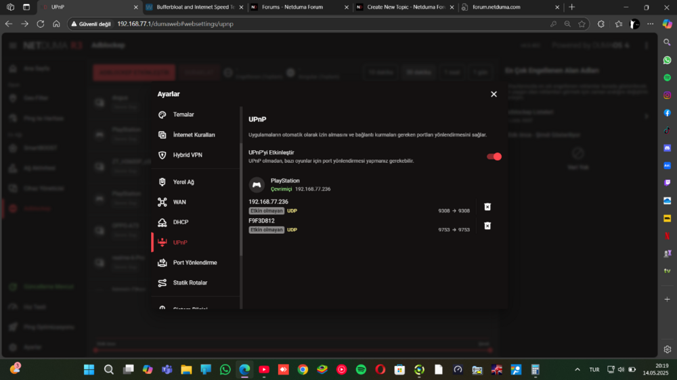Select Hybrid VPN in settings menu
This screenshot has width=677, height=380.
tap(187, 155)
